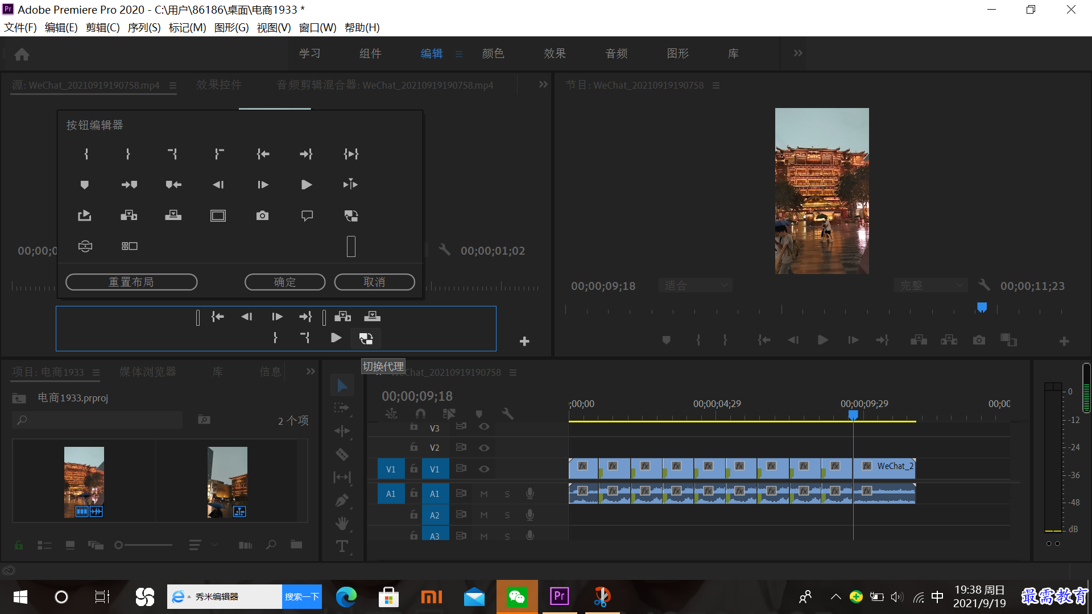Switch to the 效果 workspace
Viewport: 1092px width, 614px height.
point(555,53)
